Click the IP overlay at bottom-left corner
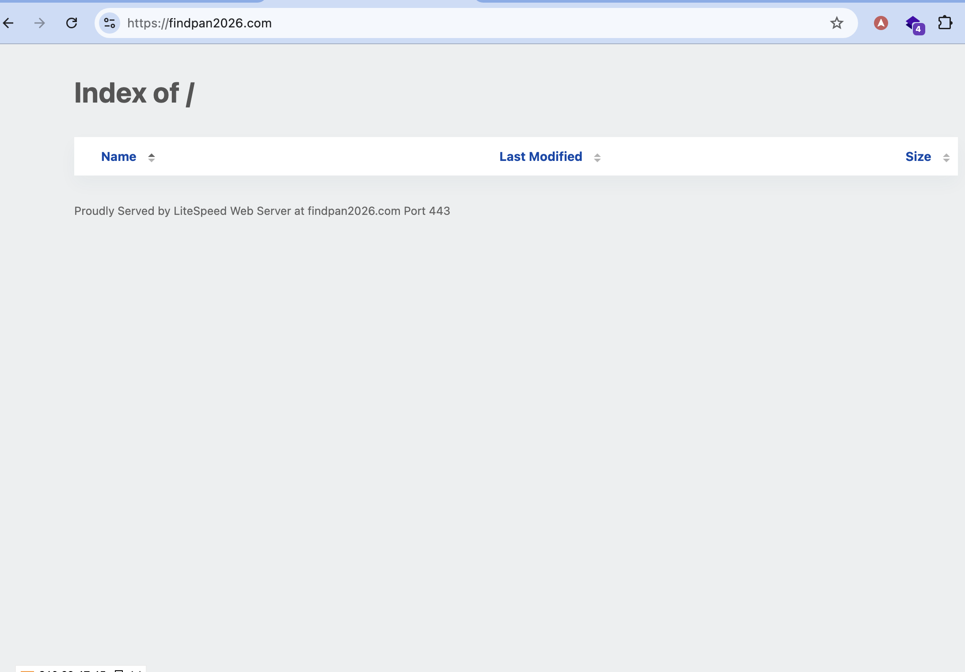 73,669
